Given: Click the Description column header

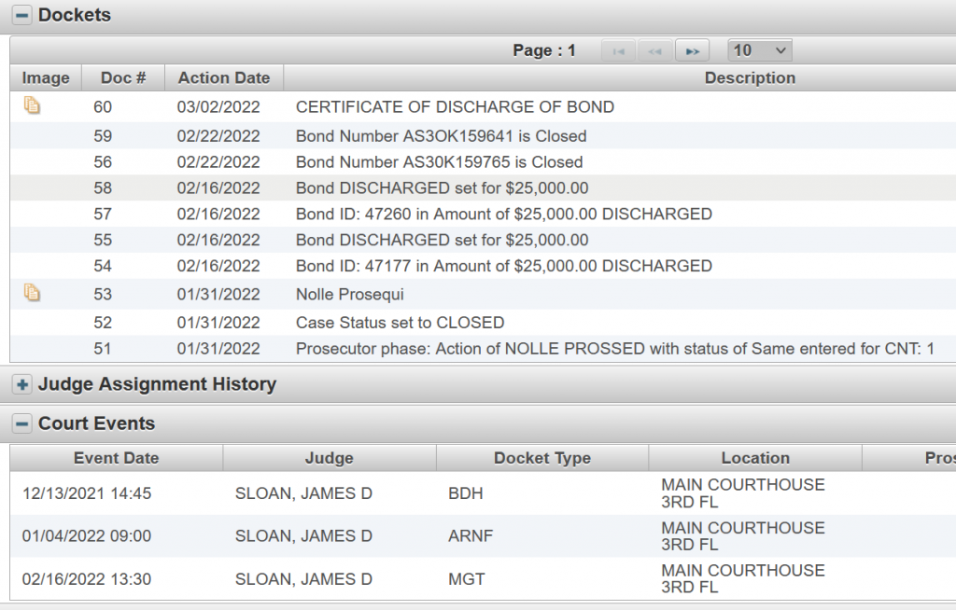Looking at the screenshot, I should pyautogui.click(x=750, y=78).
